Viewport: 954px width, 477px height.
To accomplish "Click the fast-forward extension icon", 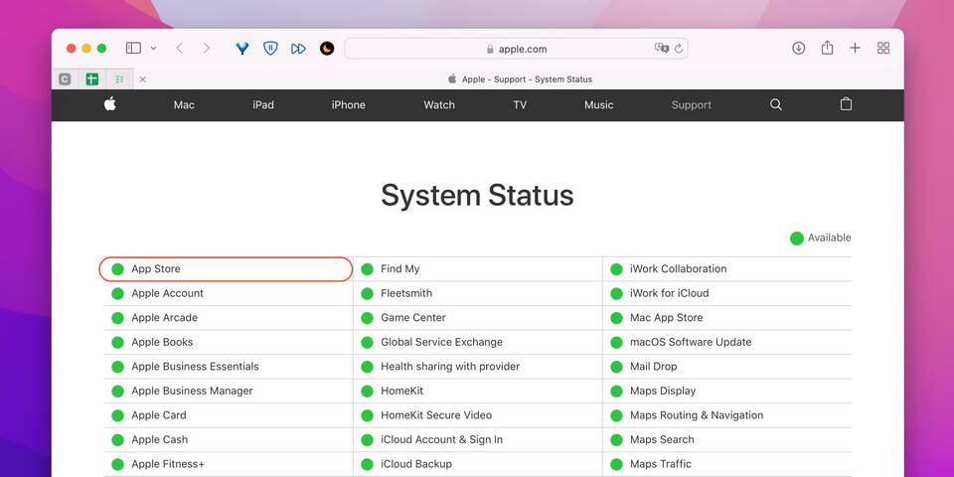I will [298, 48].
